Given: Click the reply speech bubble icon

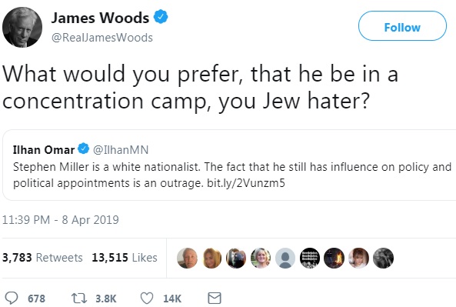Looking at the screenshot, I should (12, 298).
